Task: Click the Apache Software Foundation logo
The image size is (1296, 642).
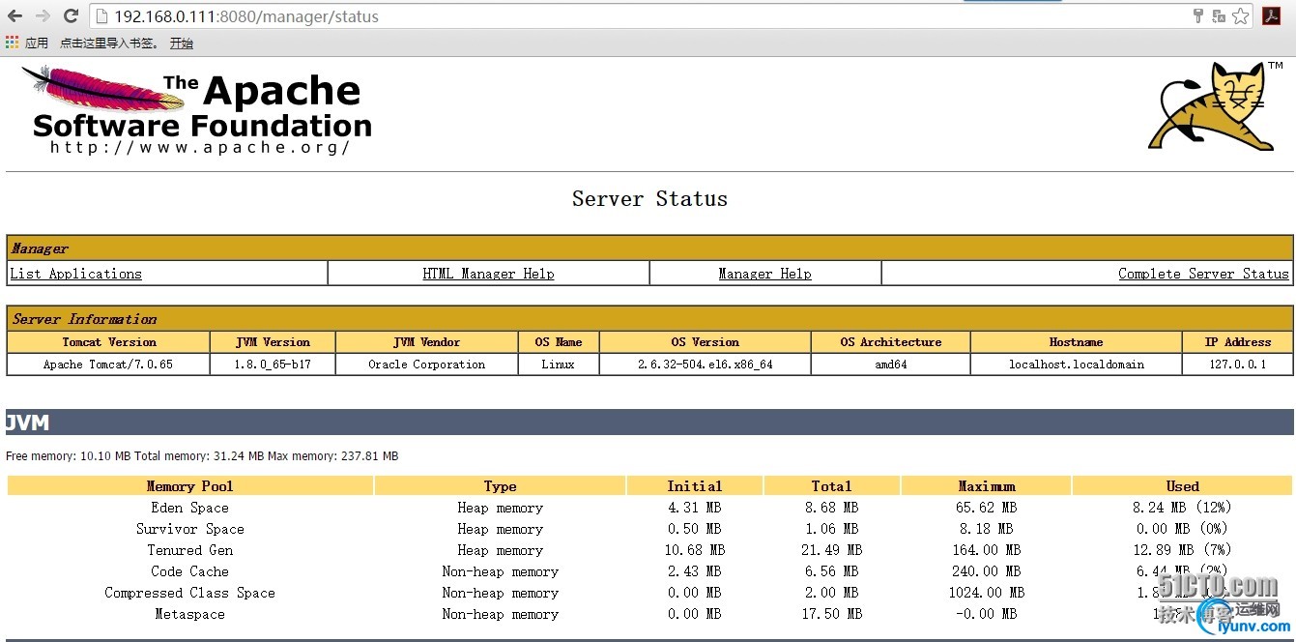Action: [198, 111]
